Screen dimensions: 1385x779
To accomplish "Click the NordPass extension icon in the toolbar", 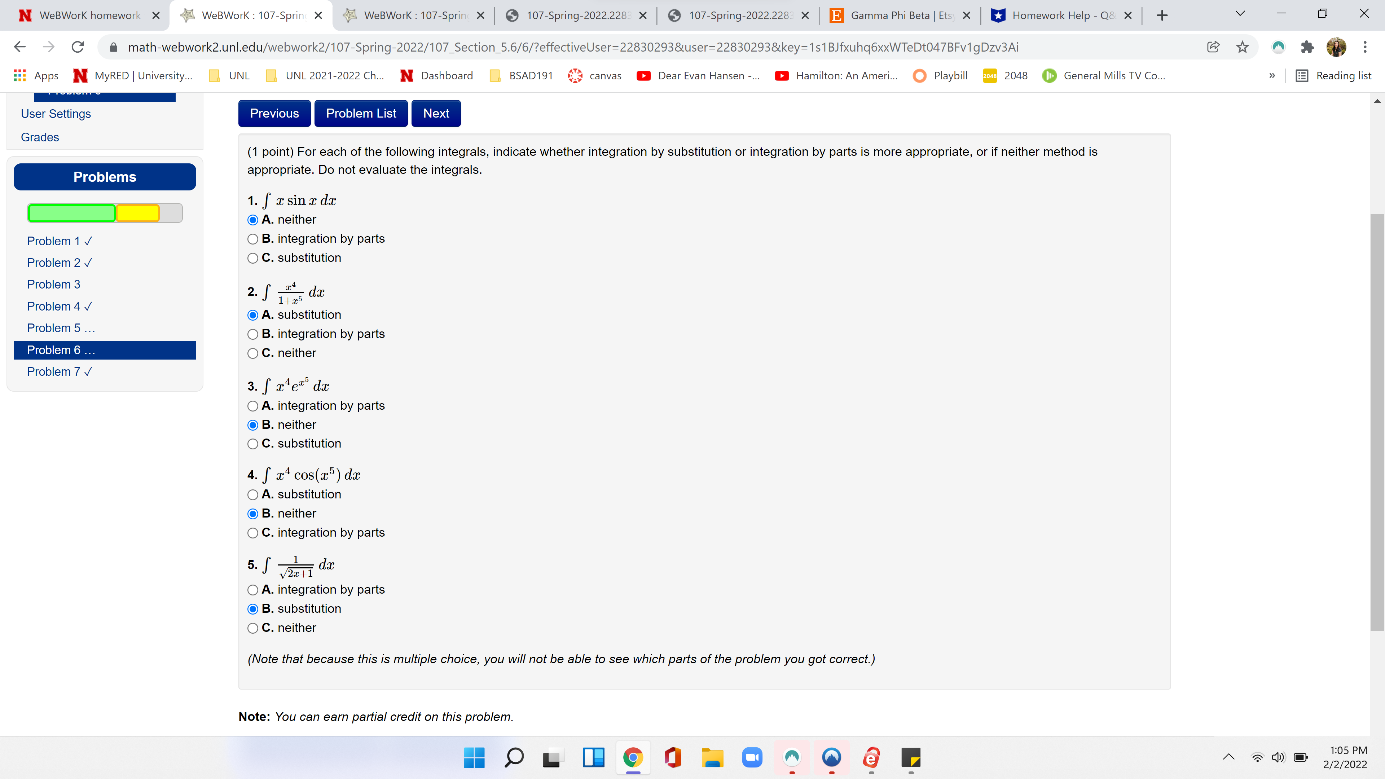I will tap(1279, 47).
